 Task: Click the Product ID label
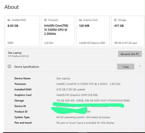coord(21,112)
